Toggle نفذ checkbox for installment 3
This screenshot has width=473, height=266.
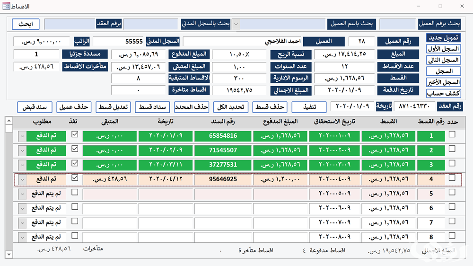[75, 163]
